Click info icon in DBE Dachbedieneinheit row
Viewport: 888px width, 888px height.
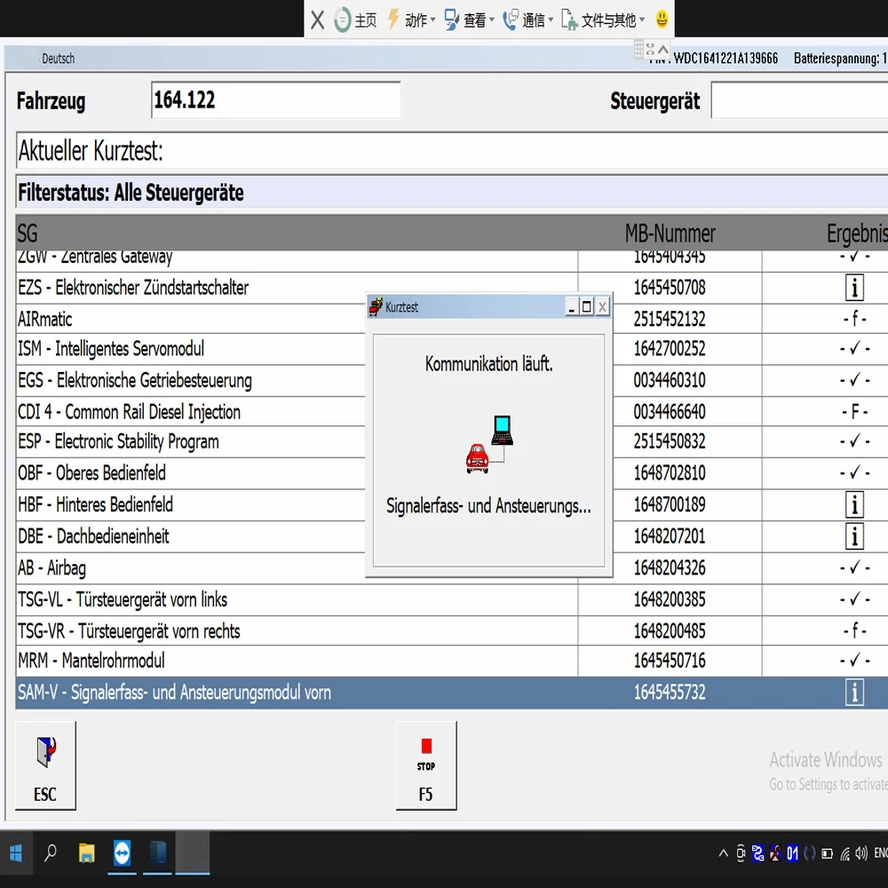point(853,536)
